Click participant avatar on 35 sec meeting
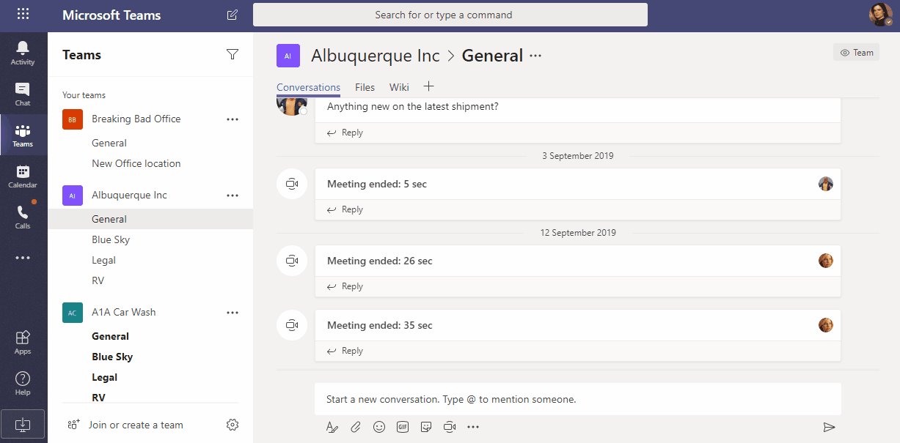900x443 pixels. point(826,325)
